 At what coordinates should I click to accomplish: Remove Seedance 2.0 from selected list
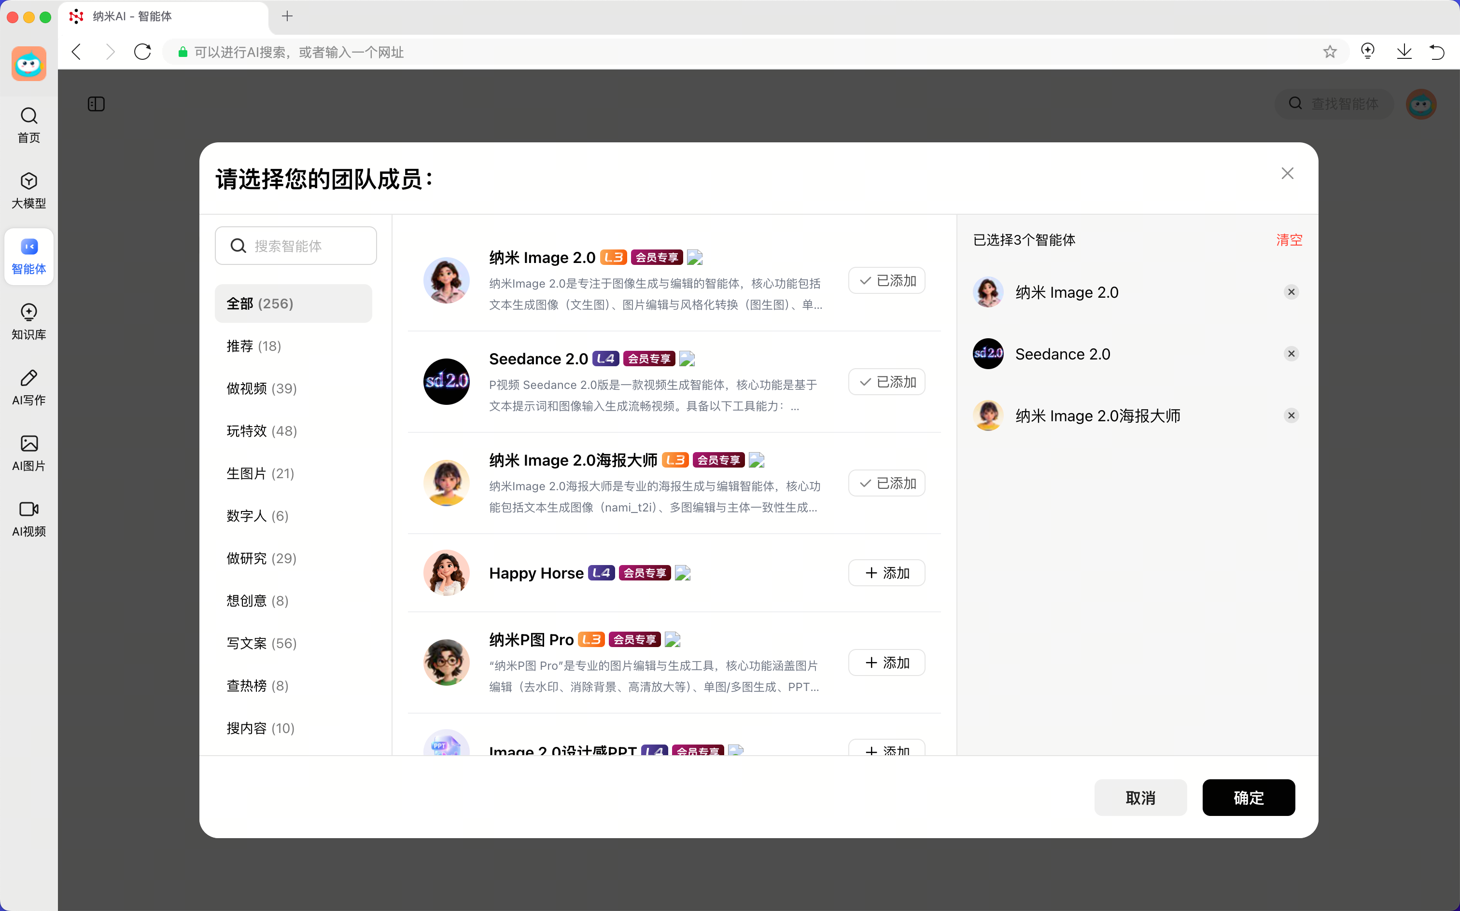1291,354
